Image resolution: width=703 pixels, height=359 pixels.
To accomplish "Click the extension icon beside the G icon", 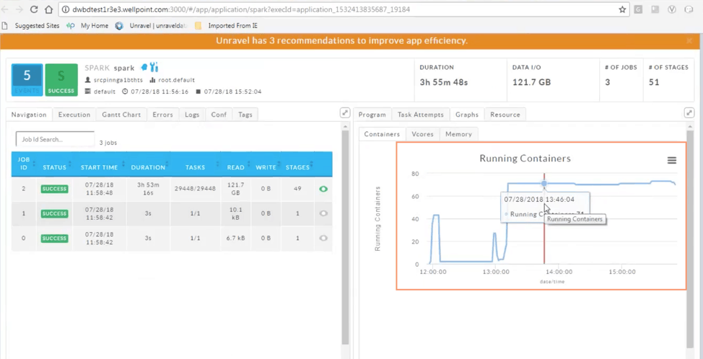I will point(655,9).
